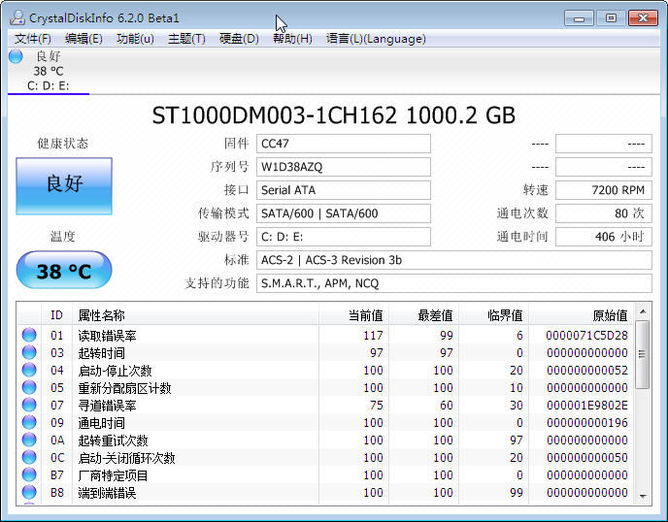
Task: Click the serial number W1D38AZQ field
Action: 344,167
